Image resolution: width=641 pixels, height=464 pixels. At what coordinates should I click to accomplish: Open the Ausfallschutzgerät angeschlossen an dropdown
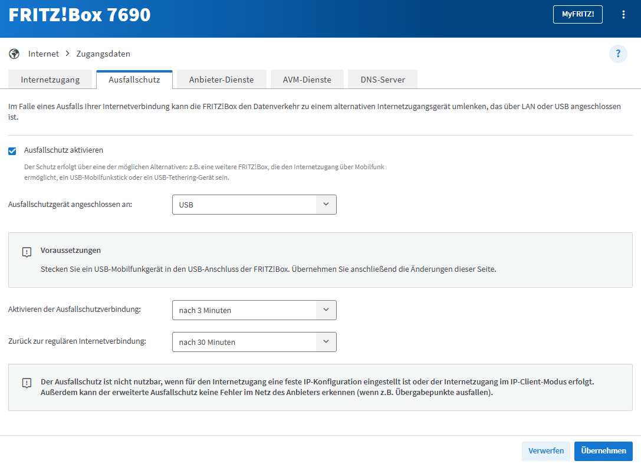[x=254, y=205]
